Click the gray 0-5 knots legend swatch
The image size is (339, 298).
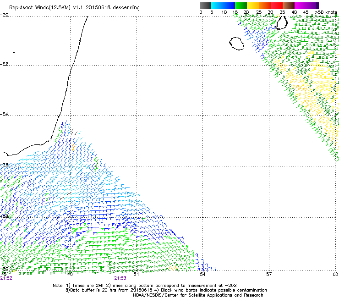point(205,6)
